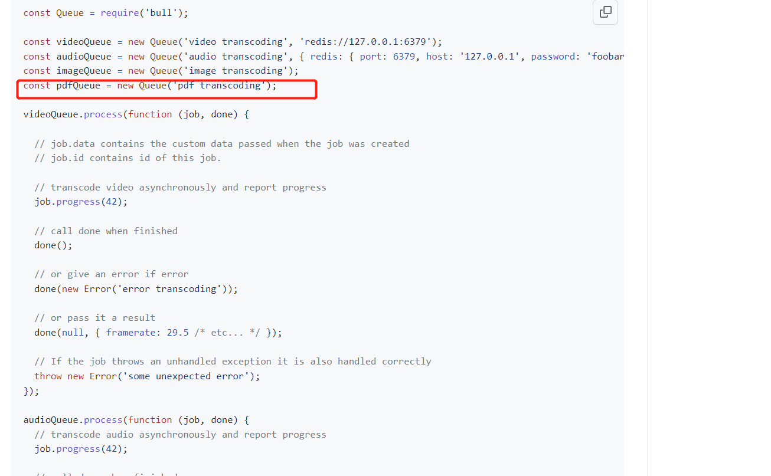Click the framerate 29.5 value
The width and height of the screenshot is (771, 476).
tap(178, 332)
